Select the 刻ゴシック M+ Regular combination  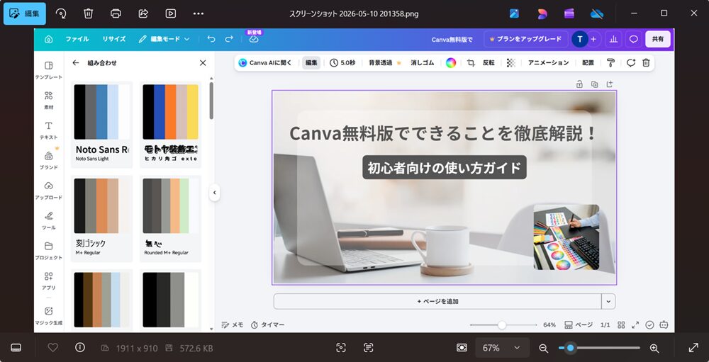click(x=101, y=218)
